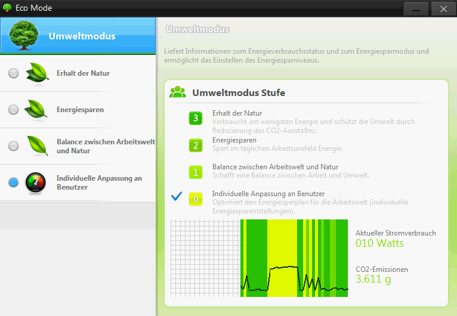The height and width of the screenshot is (316, 457).
Task: Click the Spart im täglichen Arbeitsumfeld Energie description
Action: [x=277, y=148]
